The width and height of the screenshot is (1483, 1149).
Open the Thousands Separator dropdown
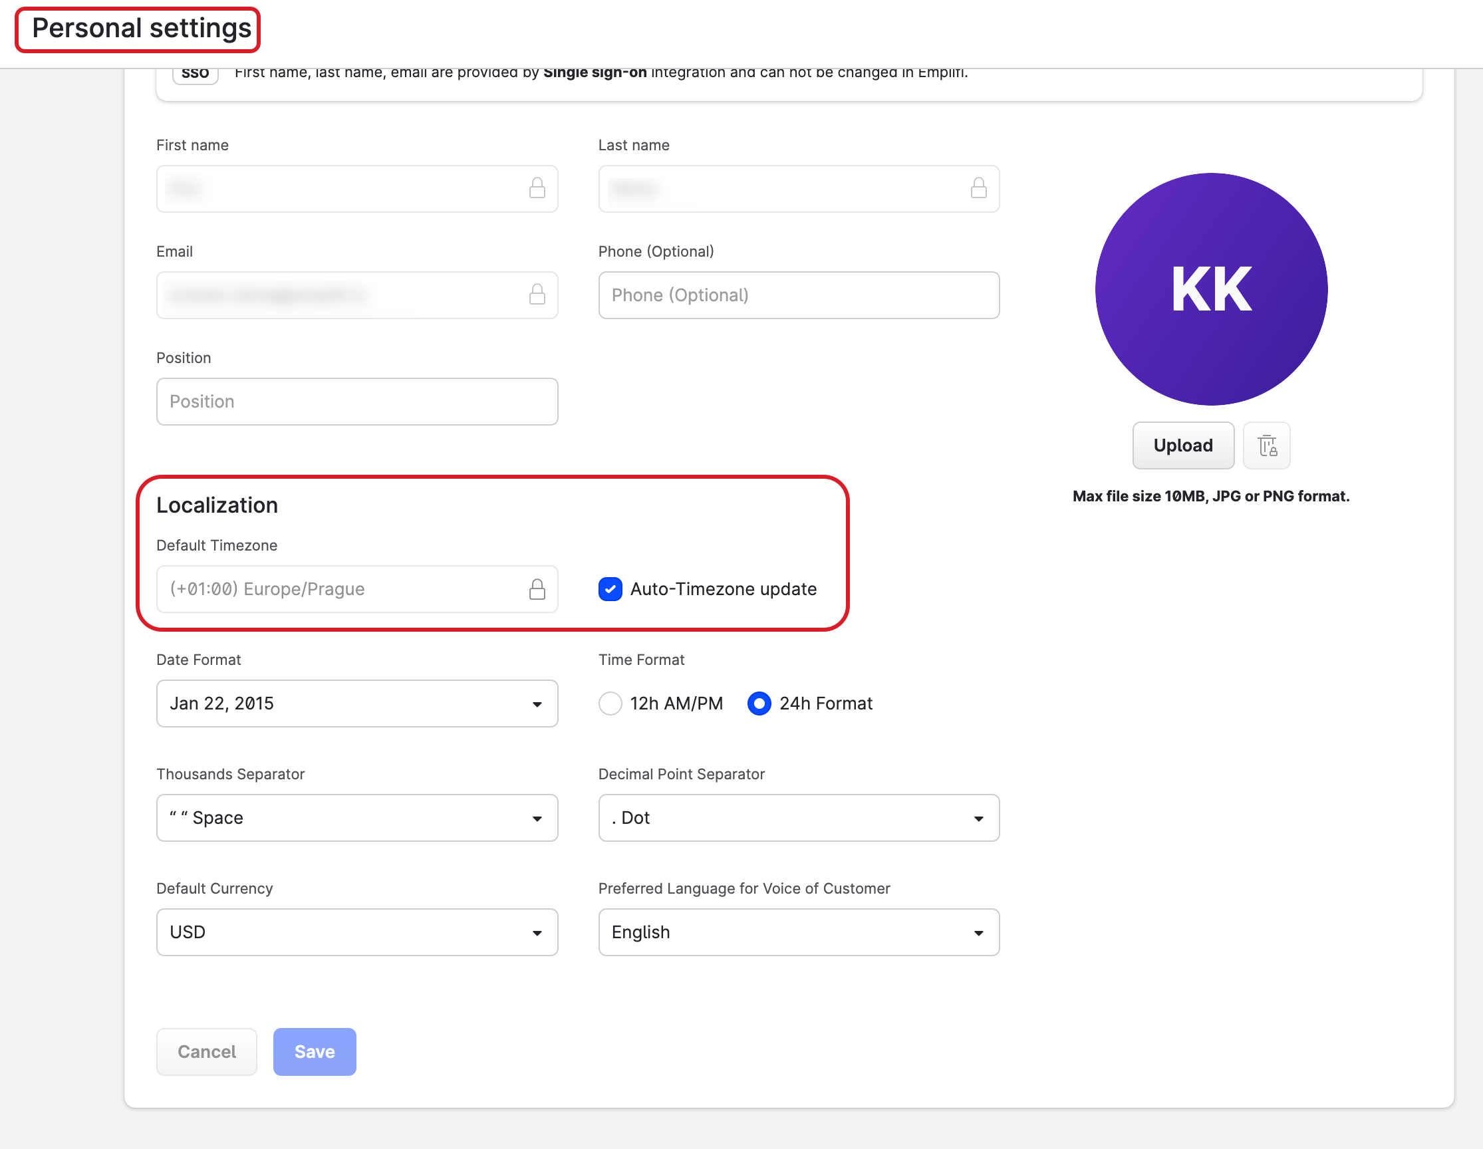356,818
